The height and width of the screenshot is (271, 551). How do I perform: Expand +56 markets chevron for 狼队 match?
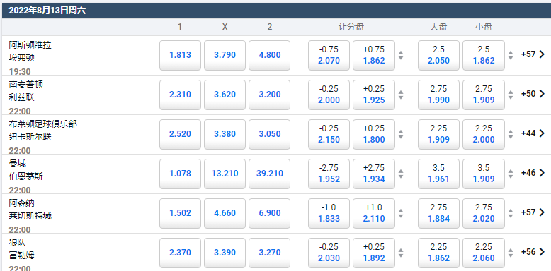533,253
